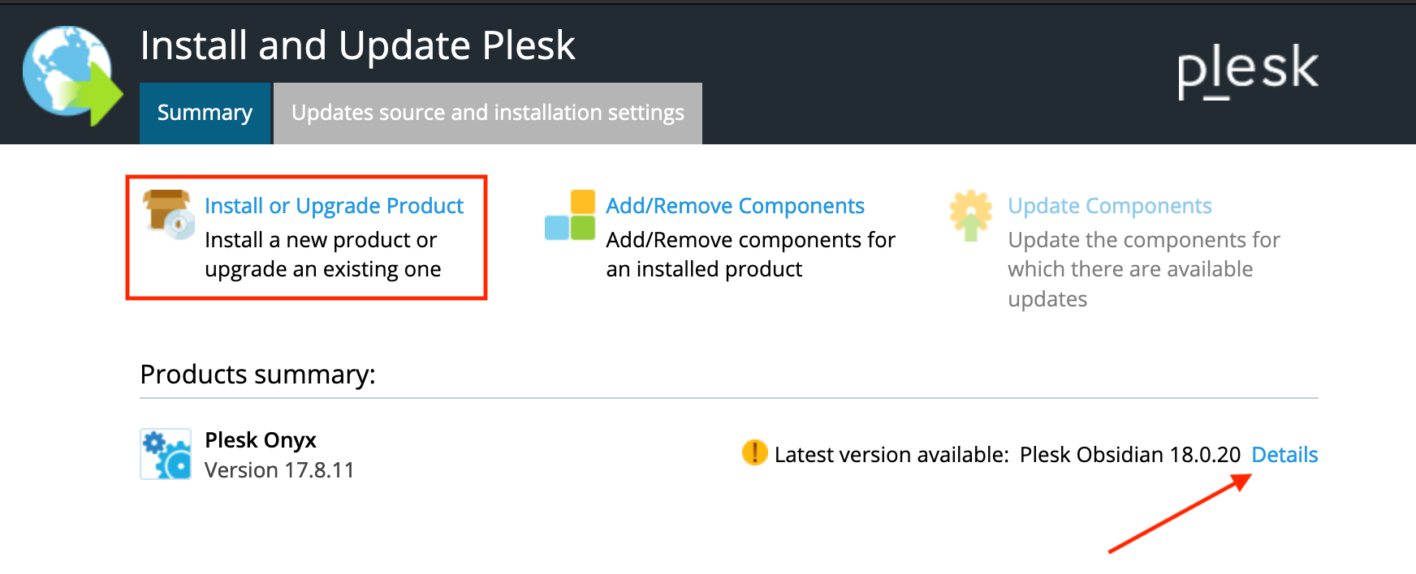This screenshot has width=1416, height=574.
Task: Click 'Add/Remove components for an installed product' text
Action: (x=750, y=255)
